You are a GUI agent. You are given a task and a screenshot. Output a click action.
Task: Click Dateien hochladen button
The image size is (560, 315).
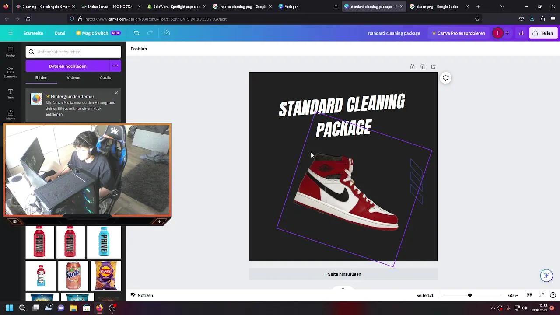coord(67,66)
